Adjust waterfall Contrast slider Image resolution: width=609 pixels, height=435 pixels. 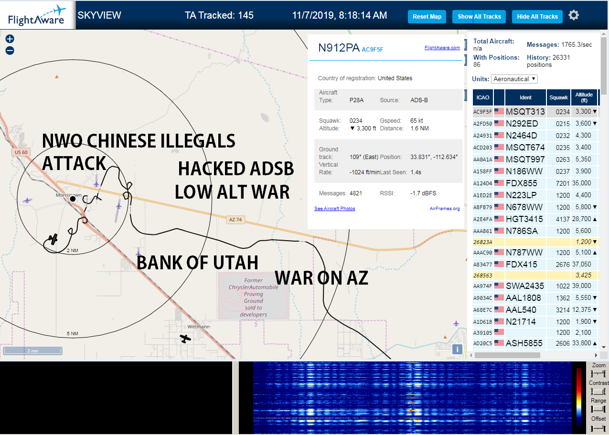[x=598, y=392]
